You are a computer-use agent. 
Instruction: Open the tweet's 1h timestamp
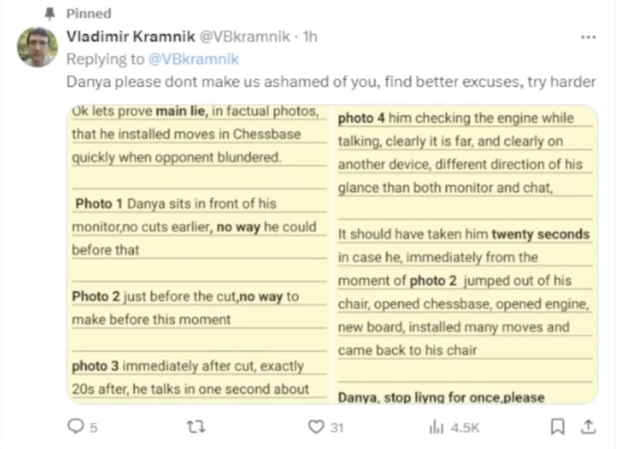coord(311,37)
